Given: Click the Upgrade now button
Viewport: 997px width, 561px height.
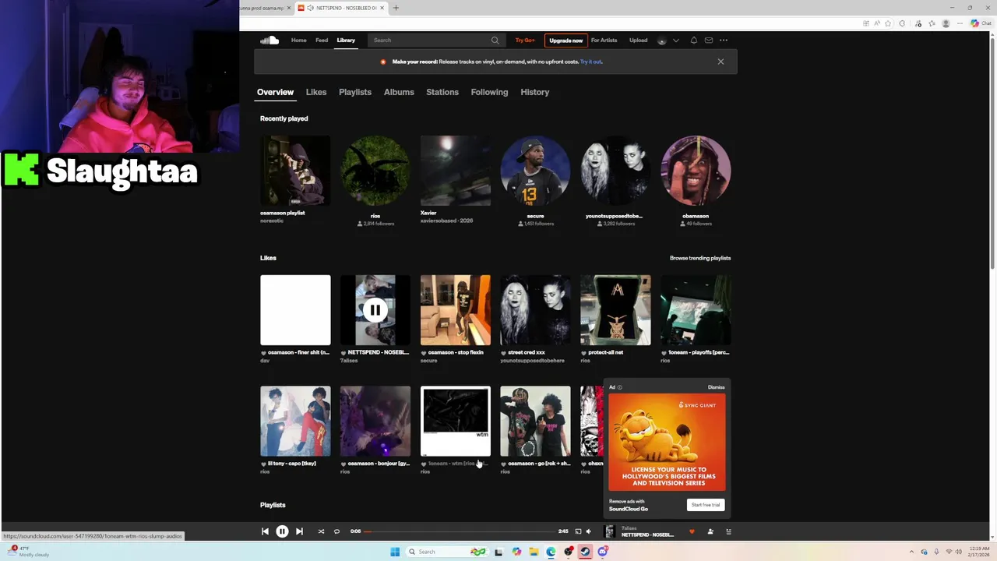Looking at the screenshot, I should [x=566, y=41].
